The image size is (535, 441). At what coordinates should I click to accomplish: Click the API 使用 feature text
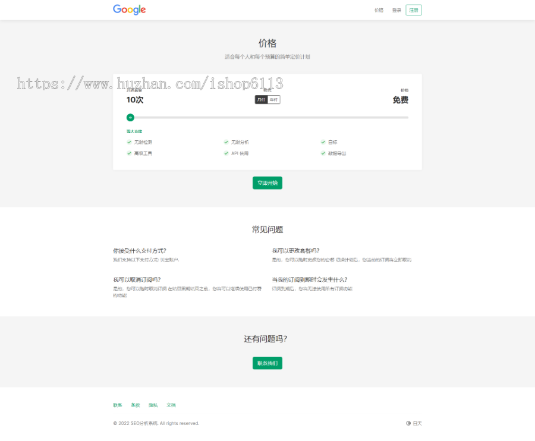(240, 153)
